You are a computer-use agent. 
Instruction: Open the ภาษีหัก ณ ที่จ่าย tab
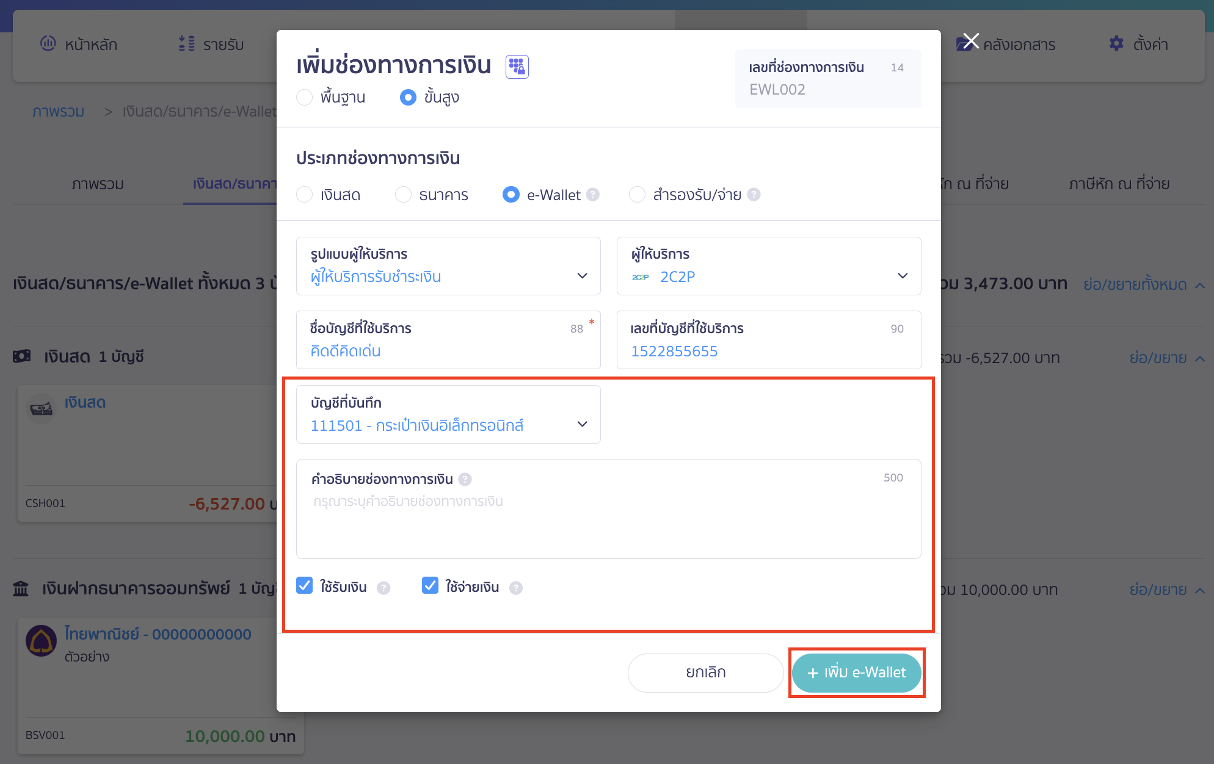(1119, 183)
